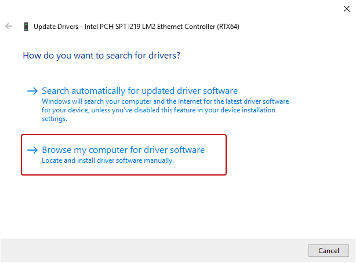Image resolution: width=356 pixels, height=263 pixels.
Task: Click the '(RTX64)' text in the title
Action: (x=227, y=27)
